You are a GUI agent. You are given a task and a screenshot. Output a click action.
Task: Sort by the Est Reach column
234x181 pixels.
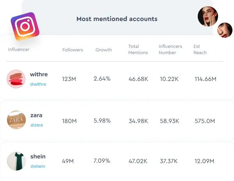tap(200, 49)
